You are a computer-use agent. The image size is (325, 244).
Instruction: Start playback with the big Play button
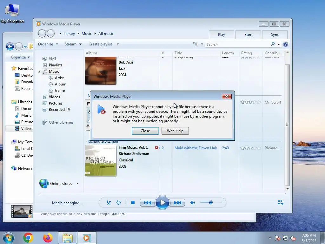coord(162,202)
